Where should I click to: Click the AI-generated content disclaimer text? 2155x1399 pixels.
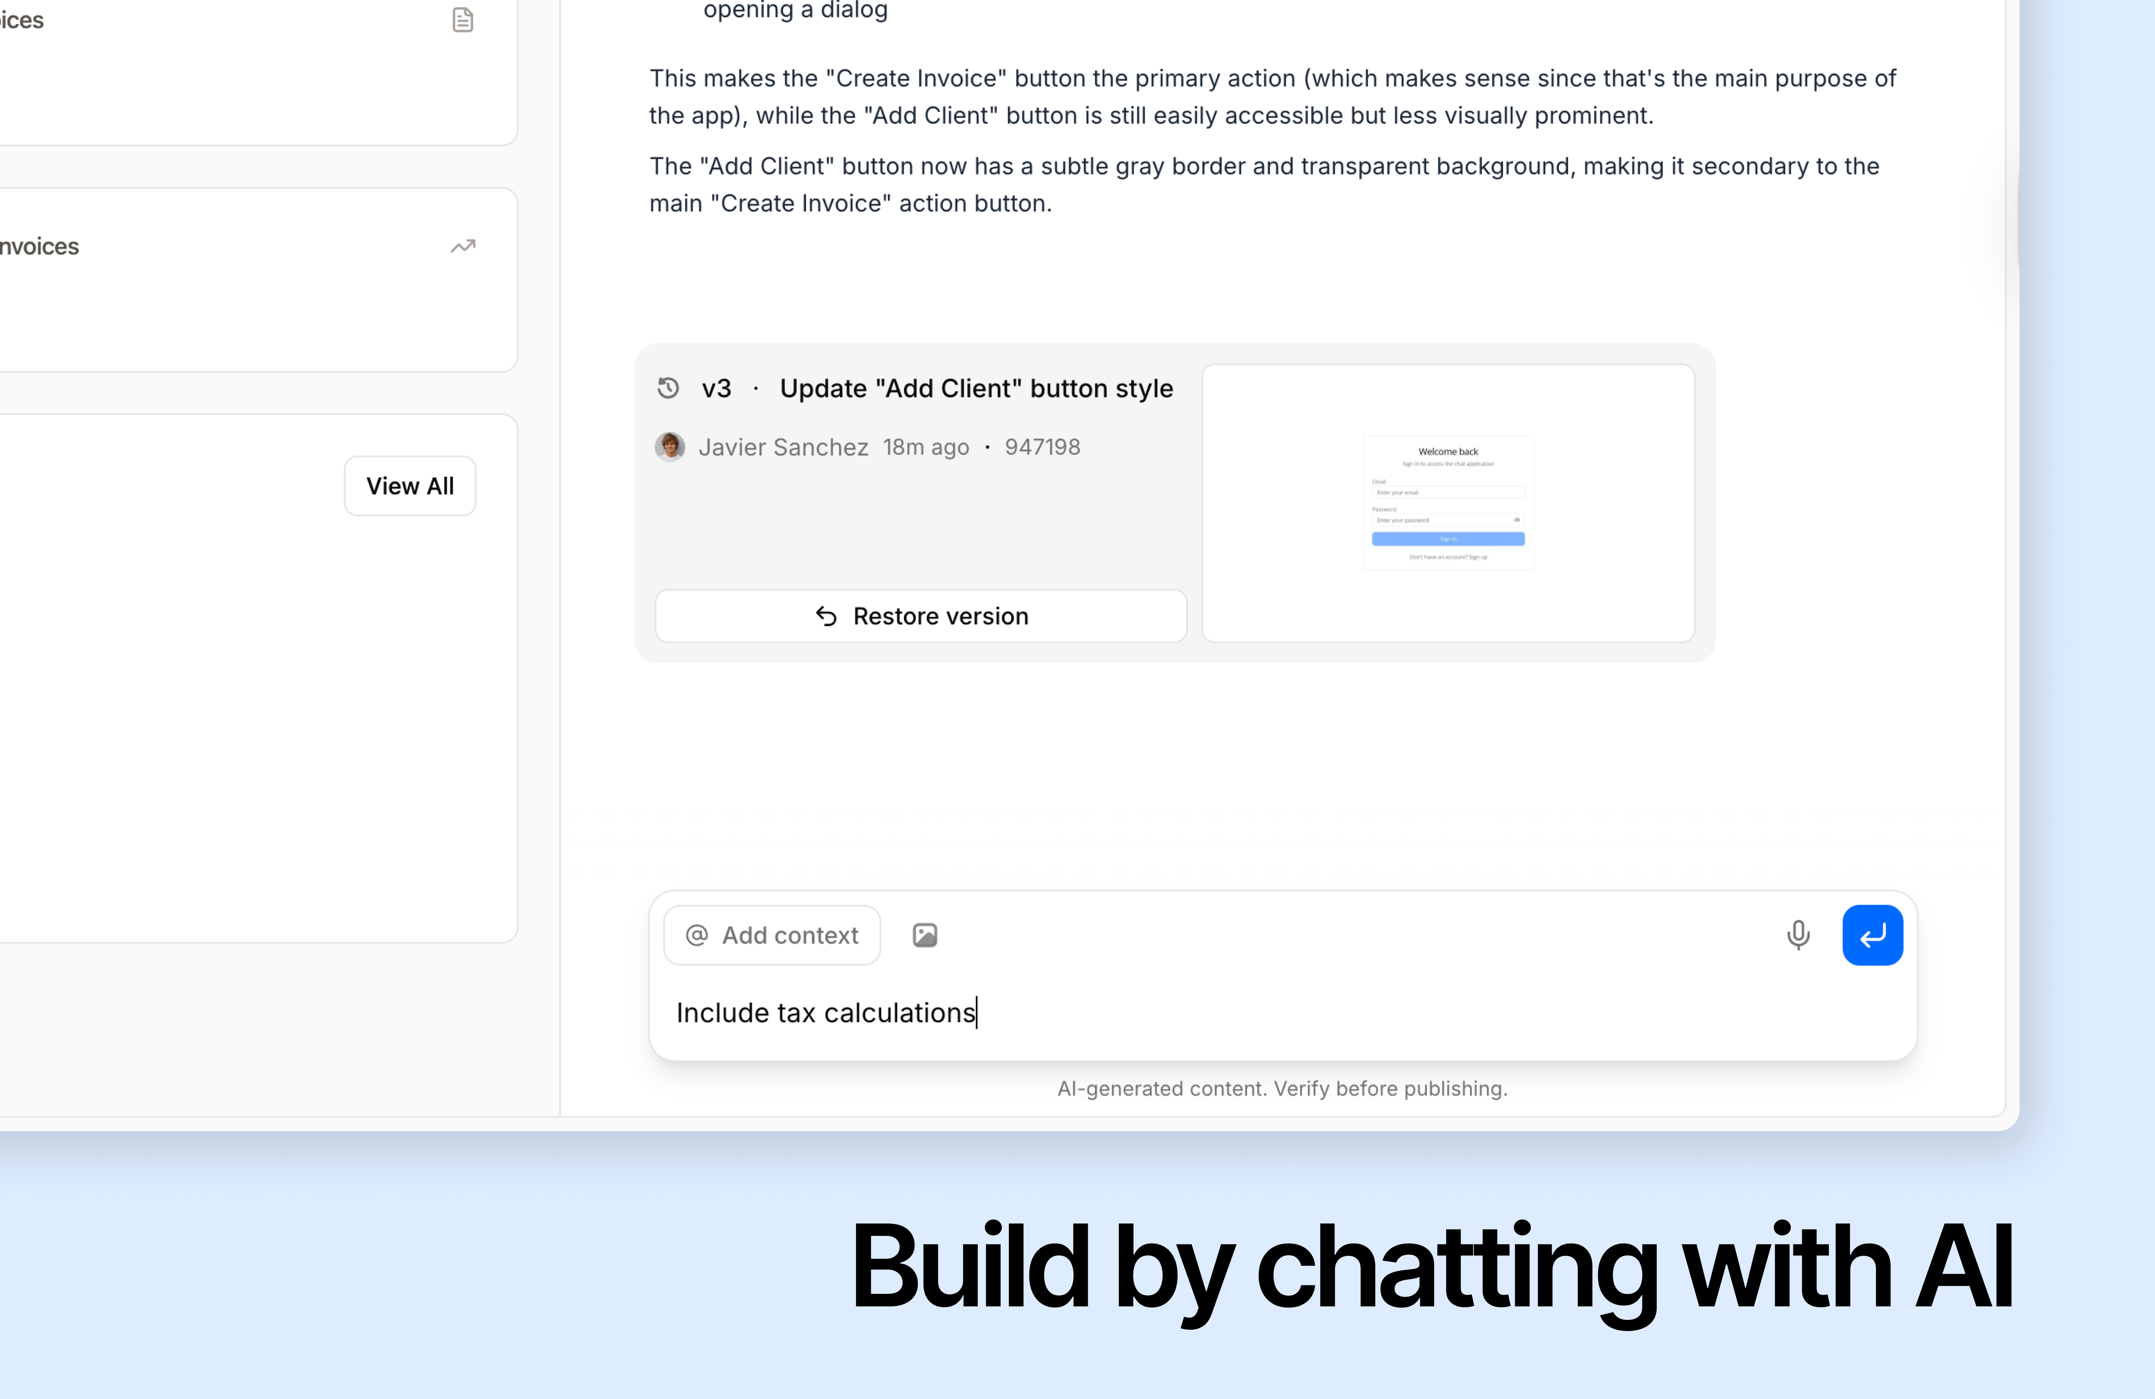(x=1282, y=1089)
